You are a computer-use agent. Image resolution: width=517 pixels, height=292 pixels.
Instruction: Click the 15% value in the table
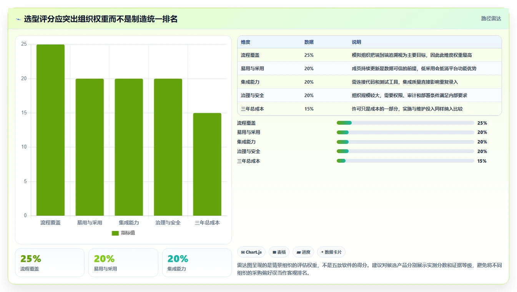[309, 109]
